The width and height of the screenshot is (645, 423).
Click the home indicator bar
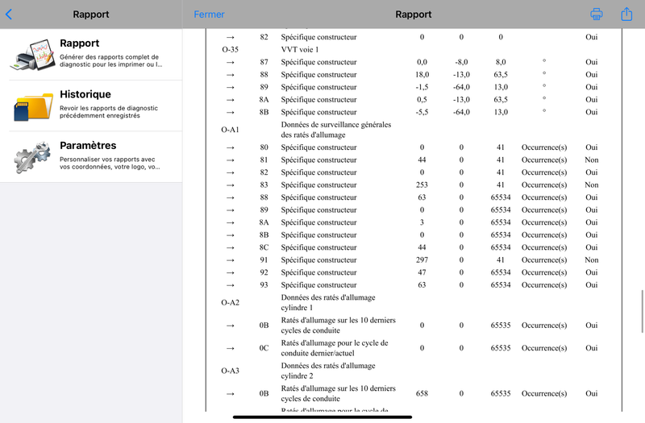pyautogui.click(x=322, y=417)
